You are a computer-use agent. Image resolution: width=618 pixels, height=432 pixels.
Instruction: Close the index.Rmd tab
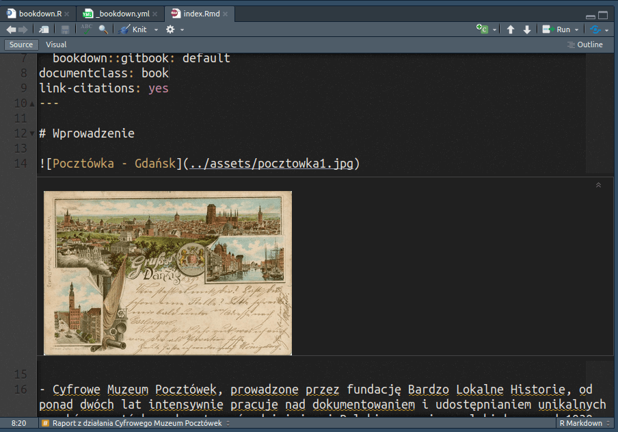point(225,14)
